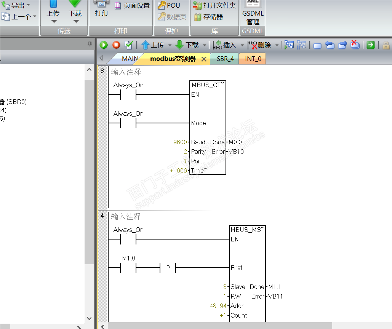This screenshot has height=329, width=392.
Task: Select the MBUS_MS~ instruction box title
Action: 247,230
